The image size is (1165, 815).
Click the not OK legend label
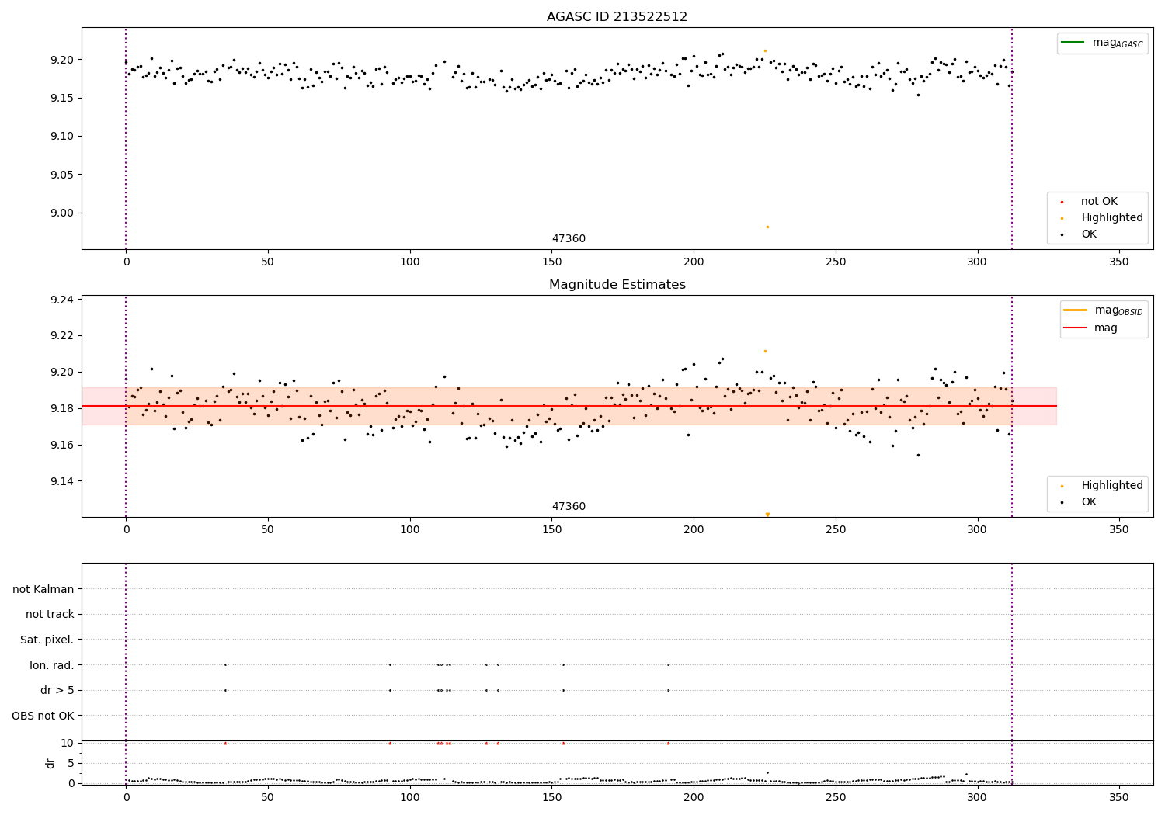pos(1099,201)
